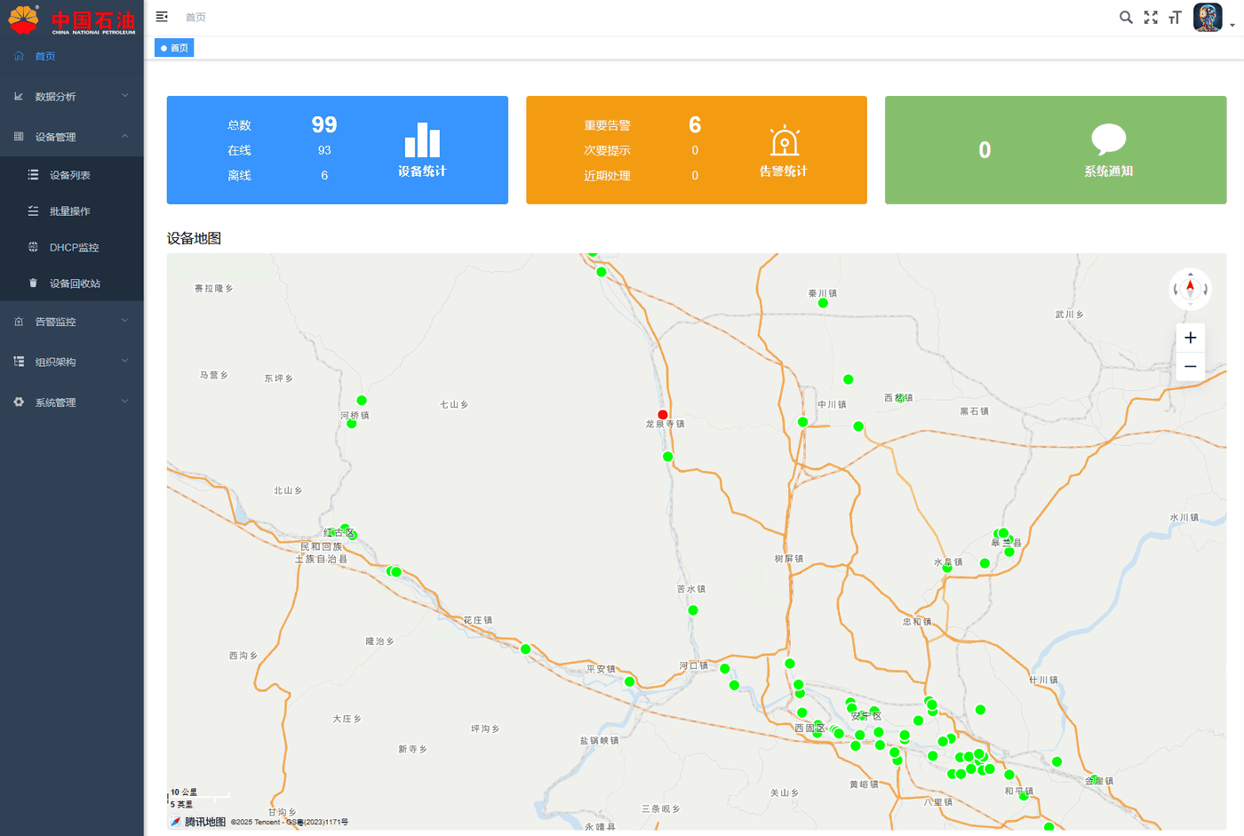The width and height of the screenshot is (1244, 836).
Task: Reset map orientation with compass control
Action: click(x=1191, y=289)
